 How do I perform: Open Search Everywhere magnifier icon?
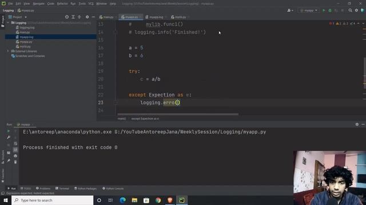(x=350, y=10)
